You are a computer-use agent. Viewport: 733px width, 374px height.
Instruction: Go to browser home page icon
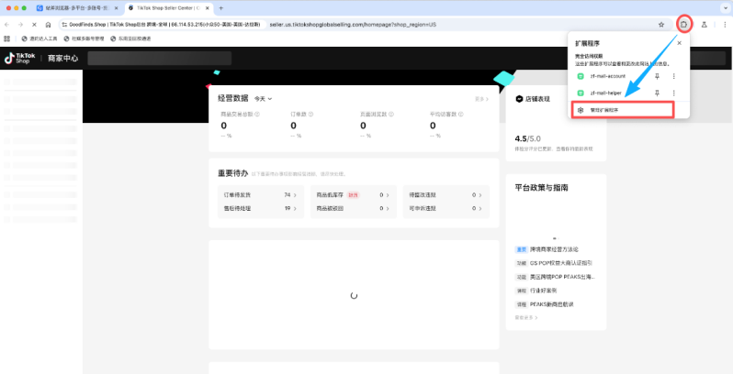(x=48, y=25)
